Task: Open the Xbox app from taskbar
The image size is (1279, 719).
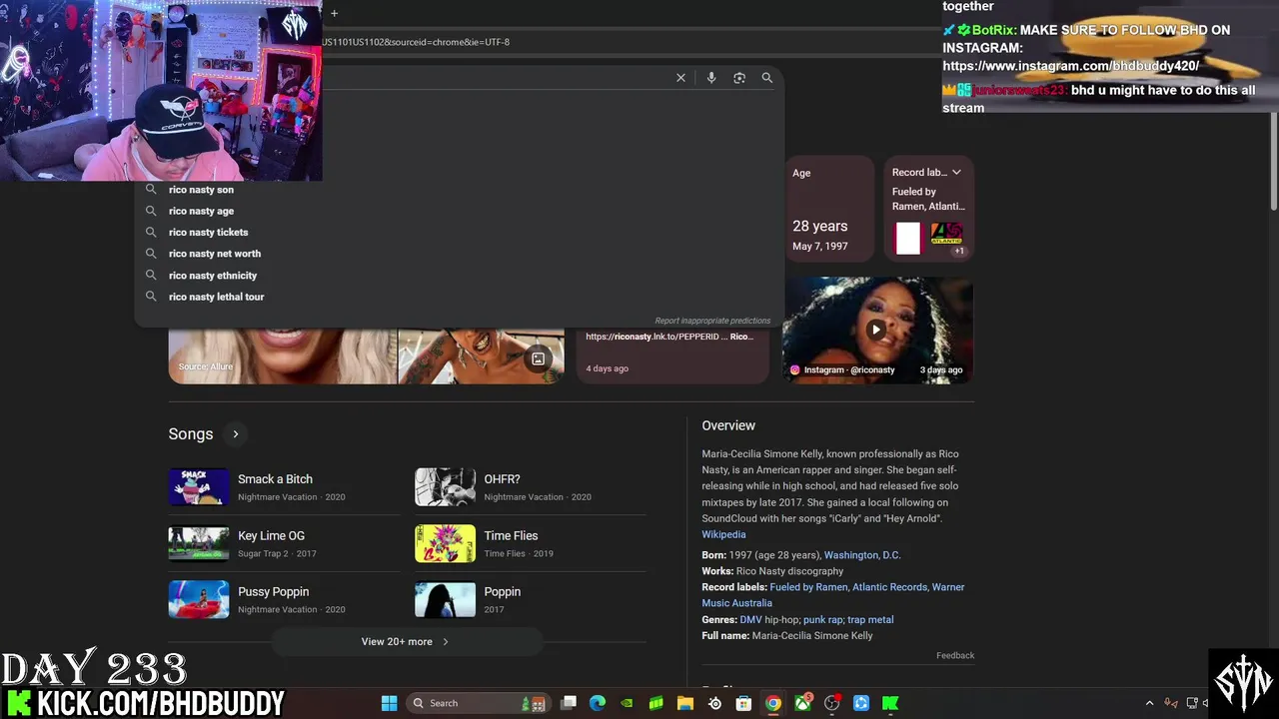Action: pos(802,703)
